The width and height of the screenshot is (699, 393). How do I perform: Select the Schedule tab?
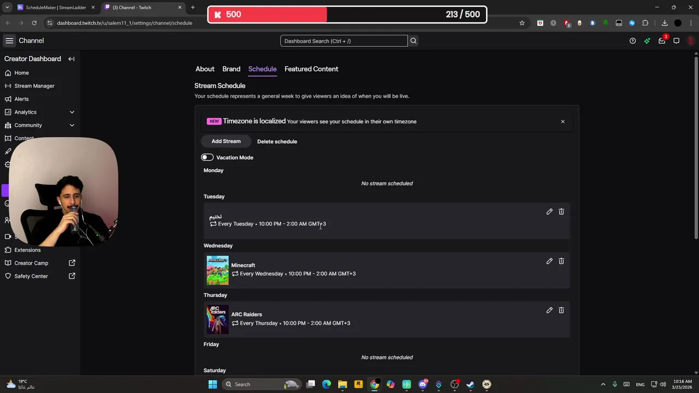(262, 69)
